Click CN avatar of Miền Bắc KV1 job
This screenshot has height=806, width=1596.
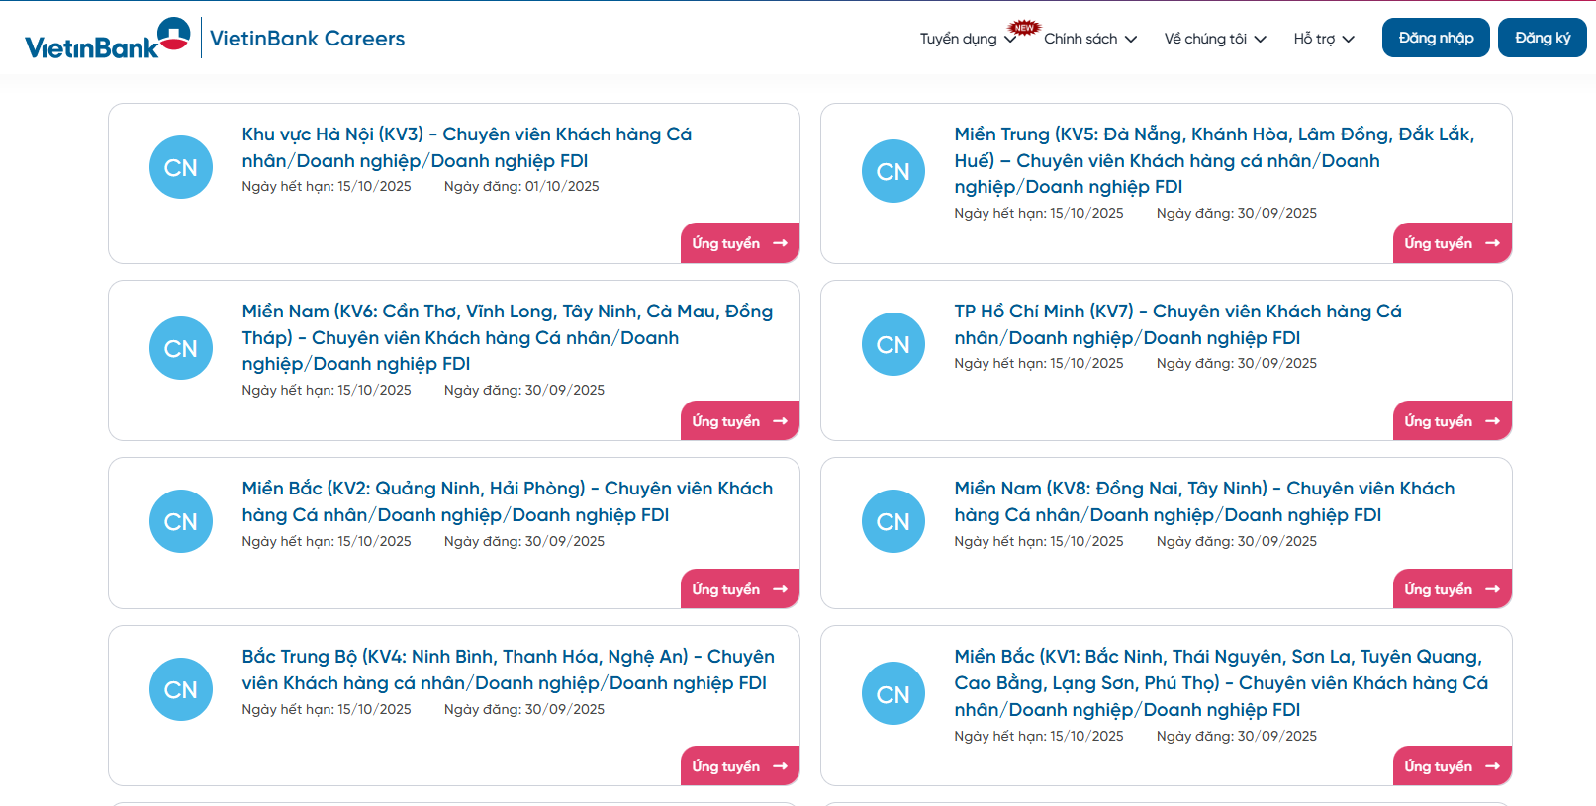click(x=893, y=694)
